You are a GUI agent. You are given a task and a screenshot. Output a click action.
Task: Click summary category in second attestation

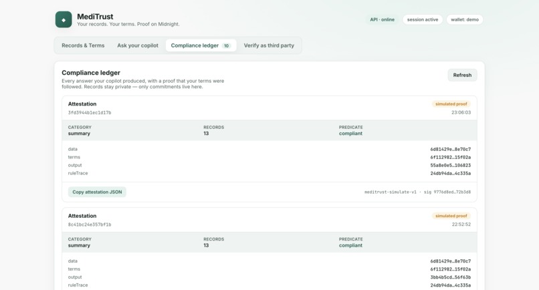(x=79, y=246)
